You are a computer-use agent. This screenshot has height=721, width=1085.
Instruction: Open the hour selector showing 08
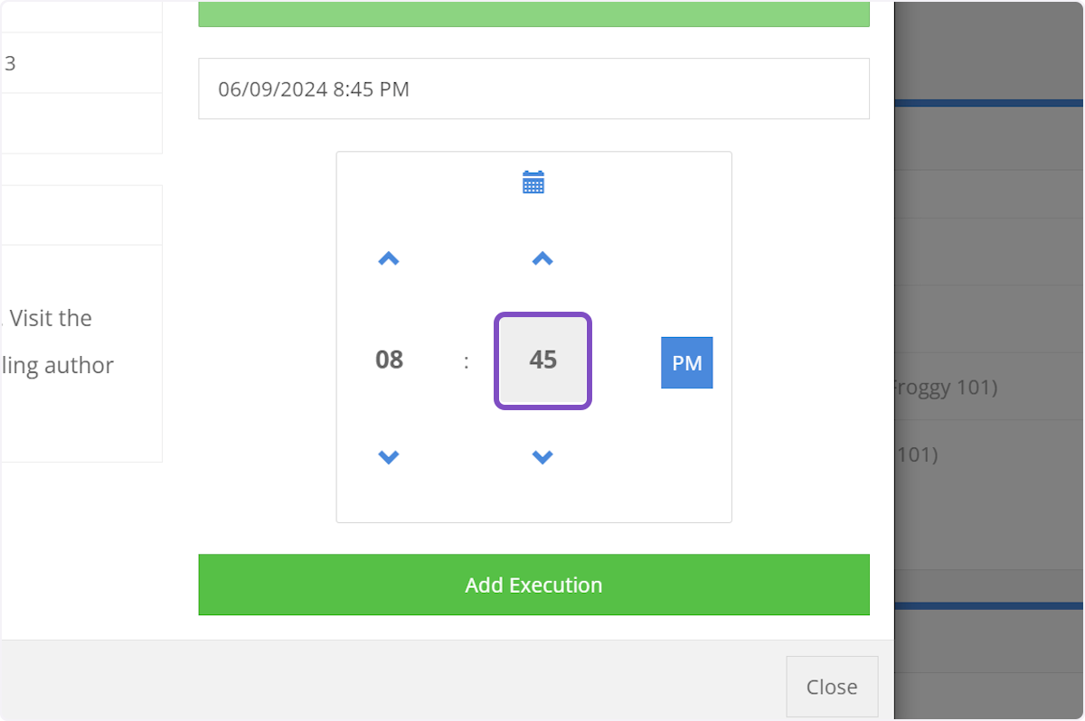click(x=389, y=360)
